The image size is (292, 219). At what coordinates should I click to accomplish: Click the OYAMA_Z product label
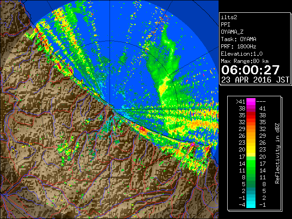point(232,32)
